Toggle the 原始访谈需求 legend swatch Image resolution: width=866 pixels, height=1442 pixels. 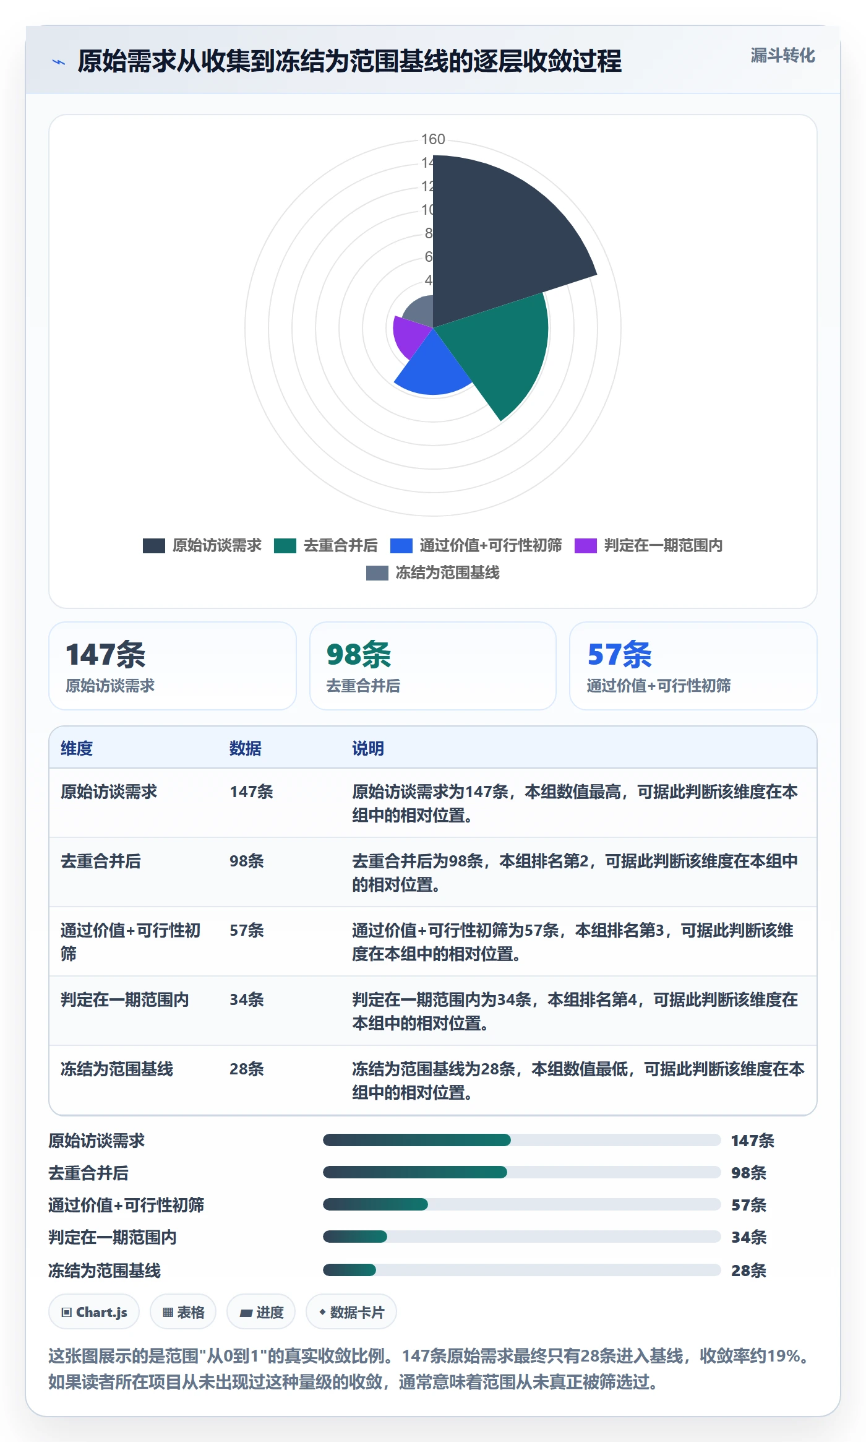(153, 545)
